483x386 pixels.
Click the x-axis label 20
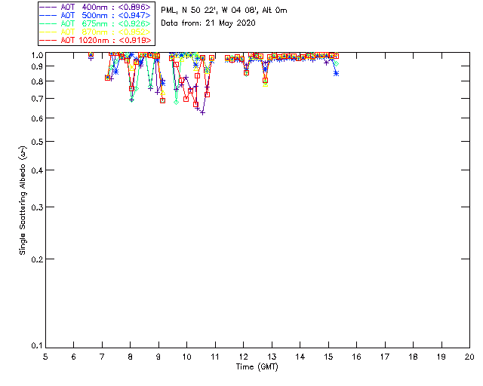point(469,357)
